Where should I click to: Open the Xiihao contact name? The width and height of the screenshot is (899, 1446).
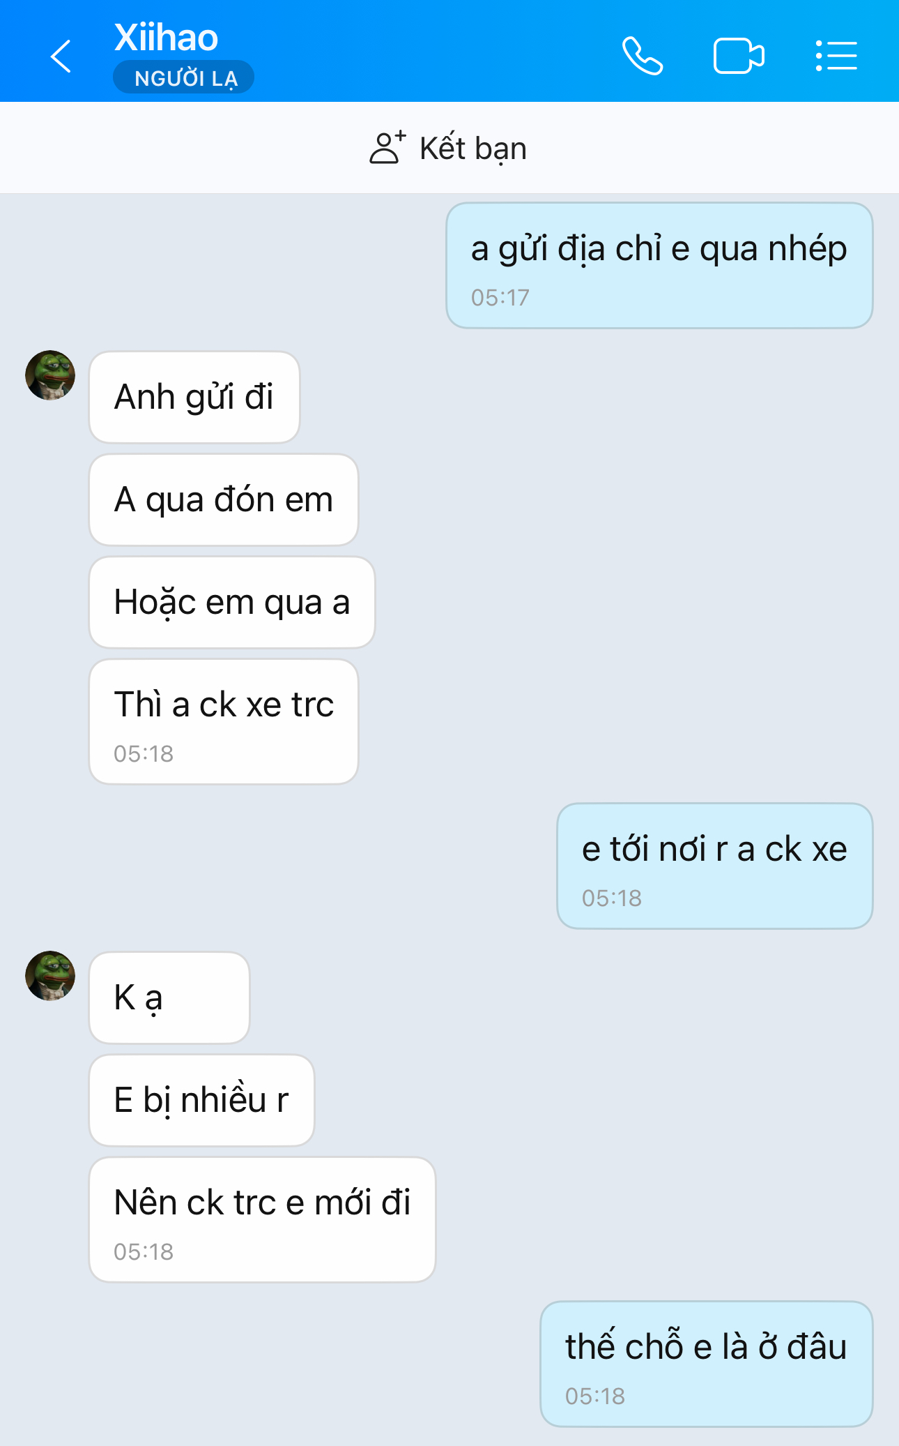click(x=166, y=37)
